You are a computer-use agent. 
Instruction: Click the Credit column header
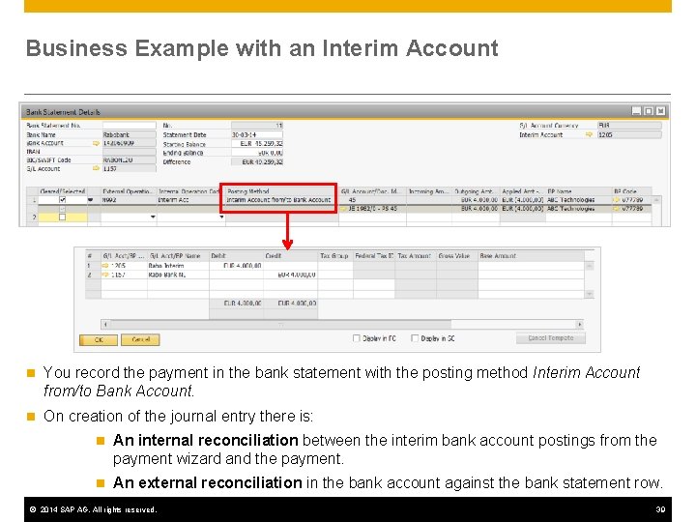click(290, 256)
